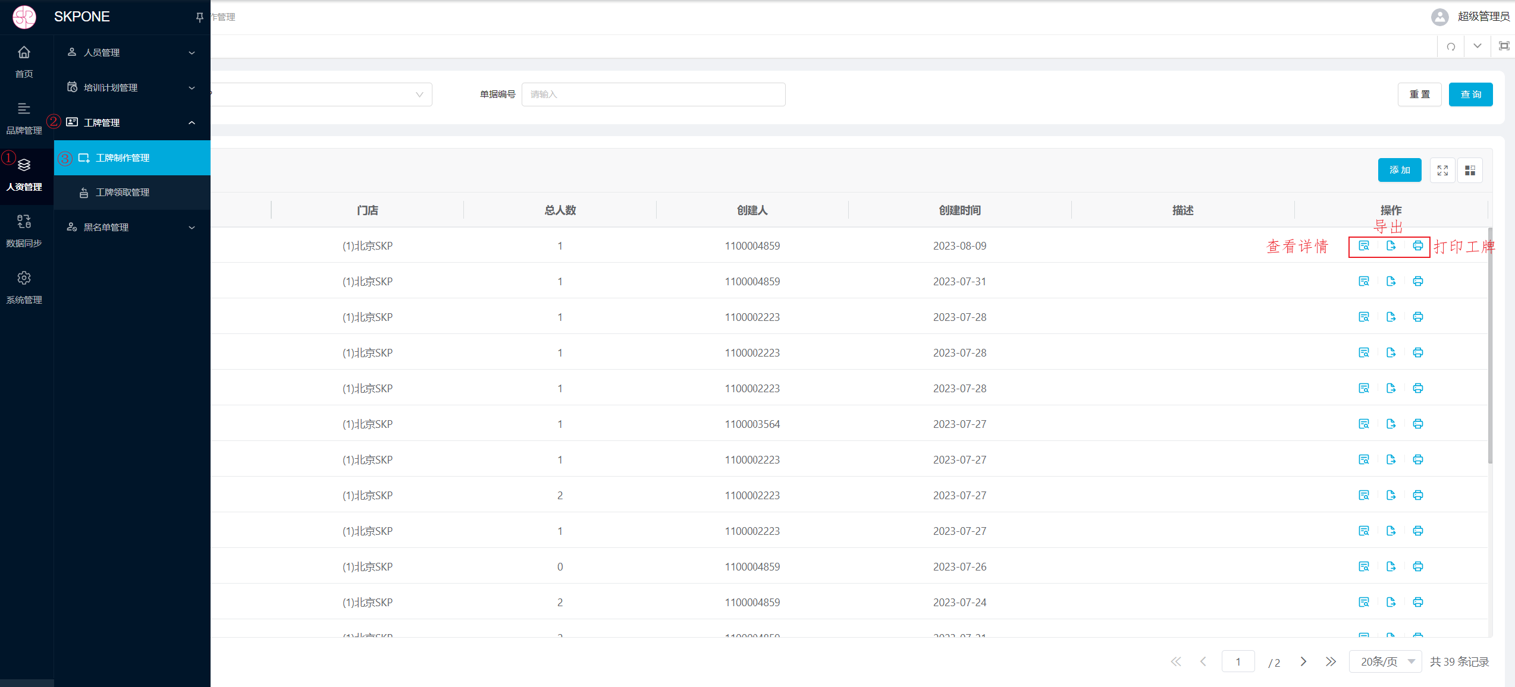
Task: Go to the next page
Action: click(1303, 661)
